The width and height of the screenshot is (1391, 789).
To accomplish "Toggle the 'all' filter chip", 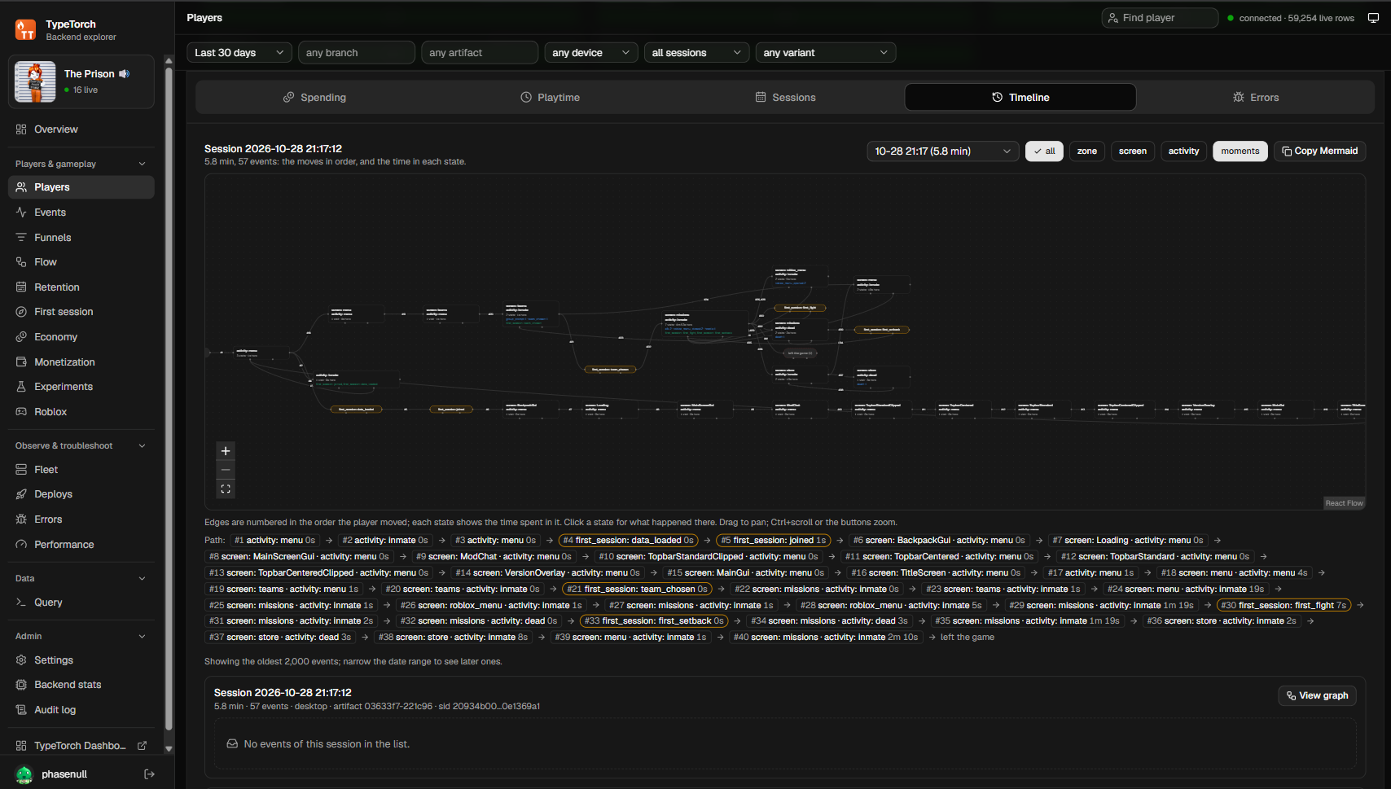I will (1044, 151).
